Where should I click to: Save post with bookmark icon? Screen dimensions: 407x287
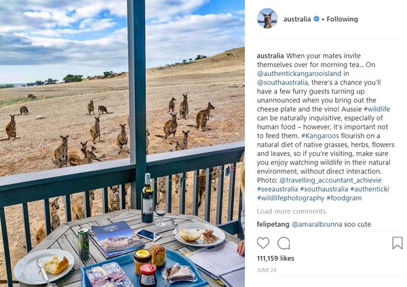(398, 243)
